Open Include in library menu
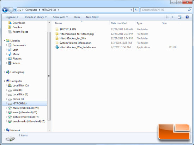The width and height of the screenshot is (194, 145). tap(36, 17)
